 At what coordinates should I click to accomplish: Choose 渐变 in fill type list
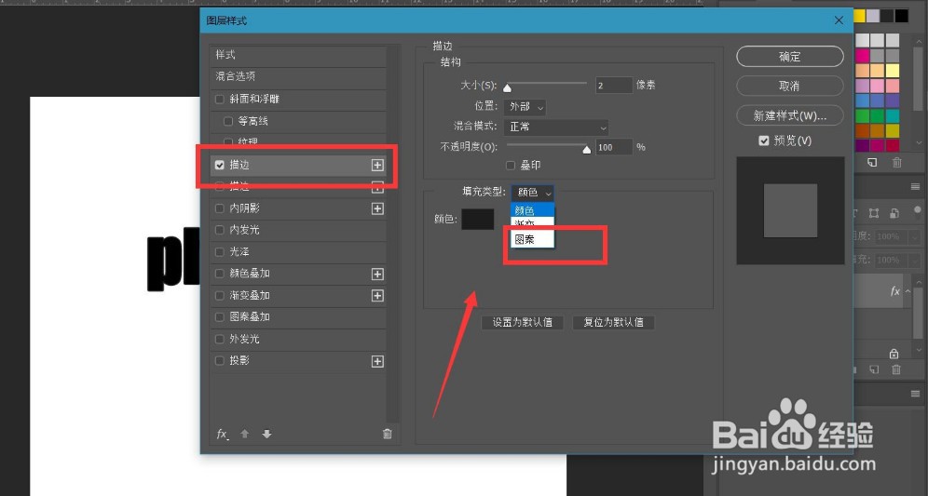point(533,223)
